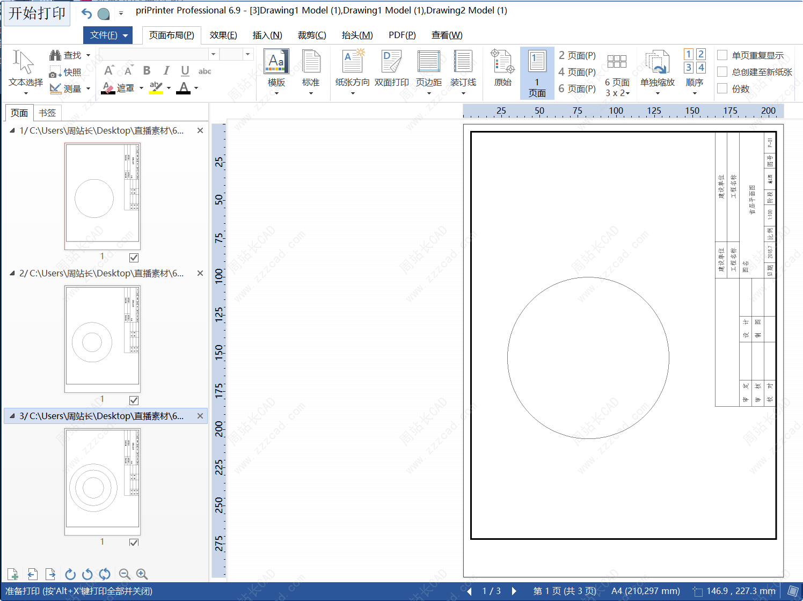Select the 2 页面(P) layout button
The width and height of the screenshot is (803, 601).
(577, 55)
